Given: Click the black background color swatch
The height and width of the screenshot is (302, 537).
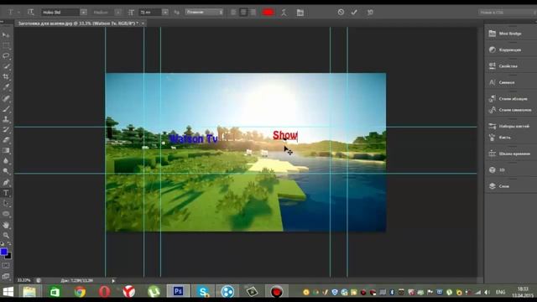Looking at the screenshot, I should [x=8, y=256].
